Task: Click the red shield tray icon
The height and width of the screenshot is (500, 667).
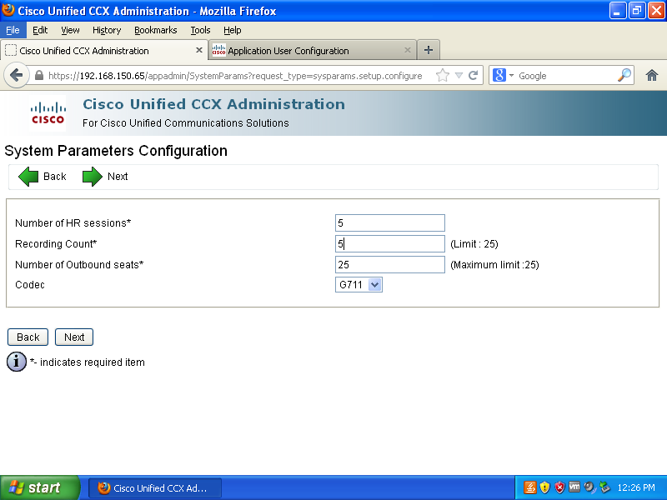Action: tap(559, 487)
